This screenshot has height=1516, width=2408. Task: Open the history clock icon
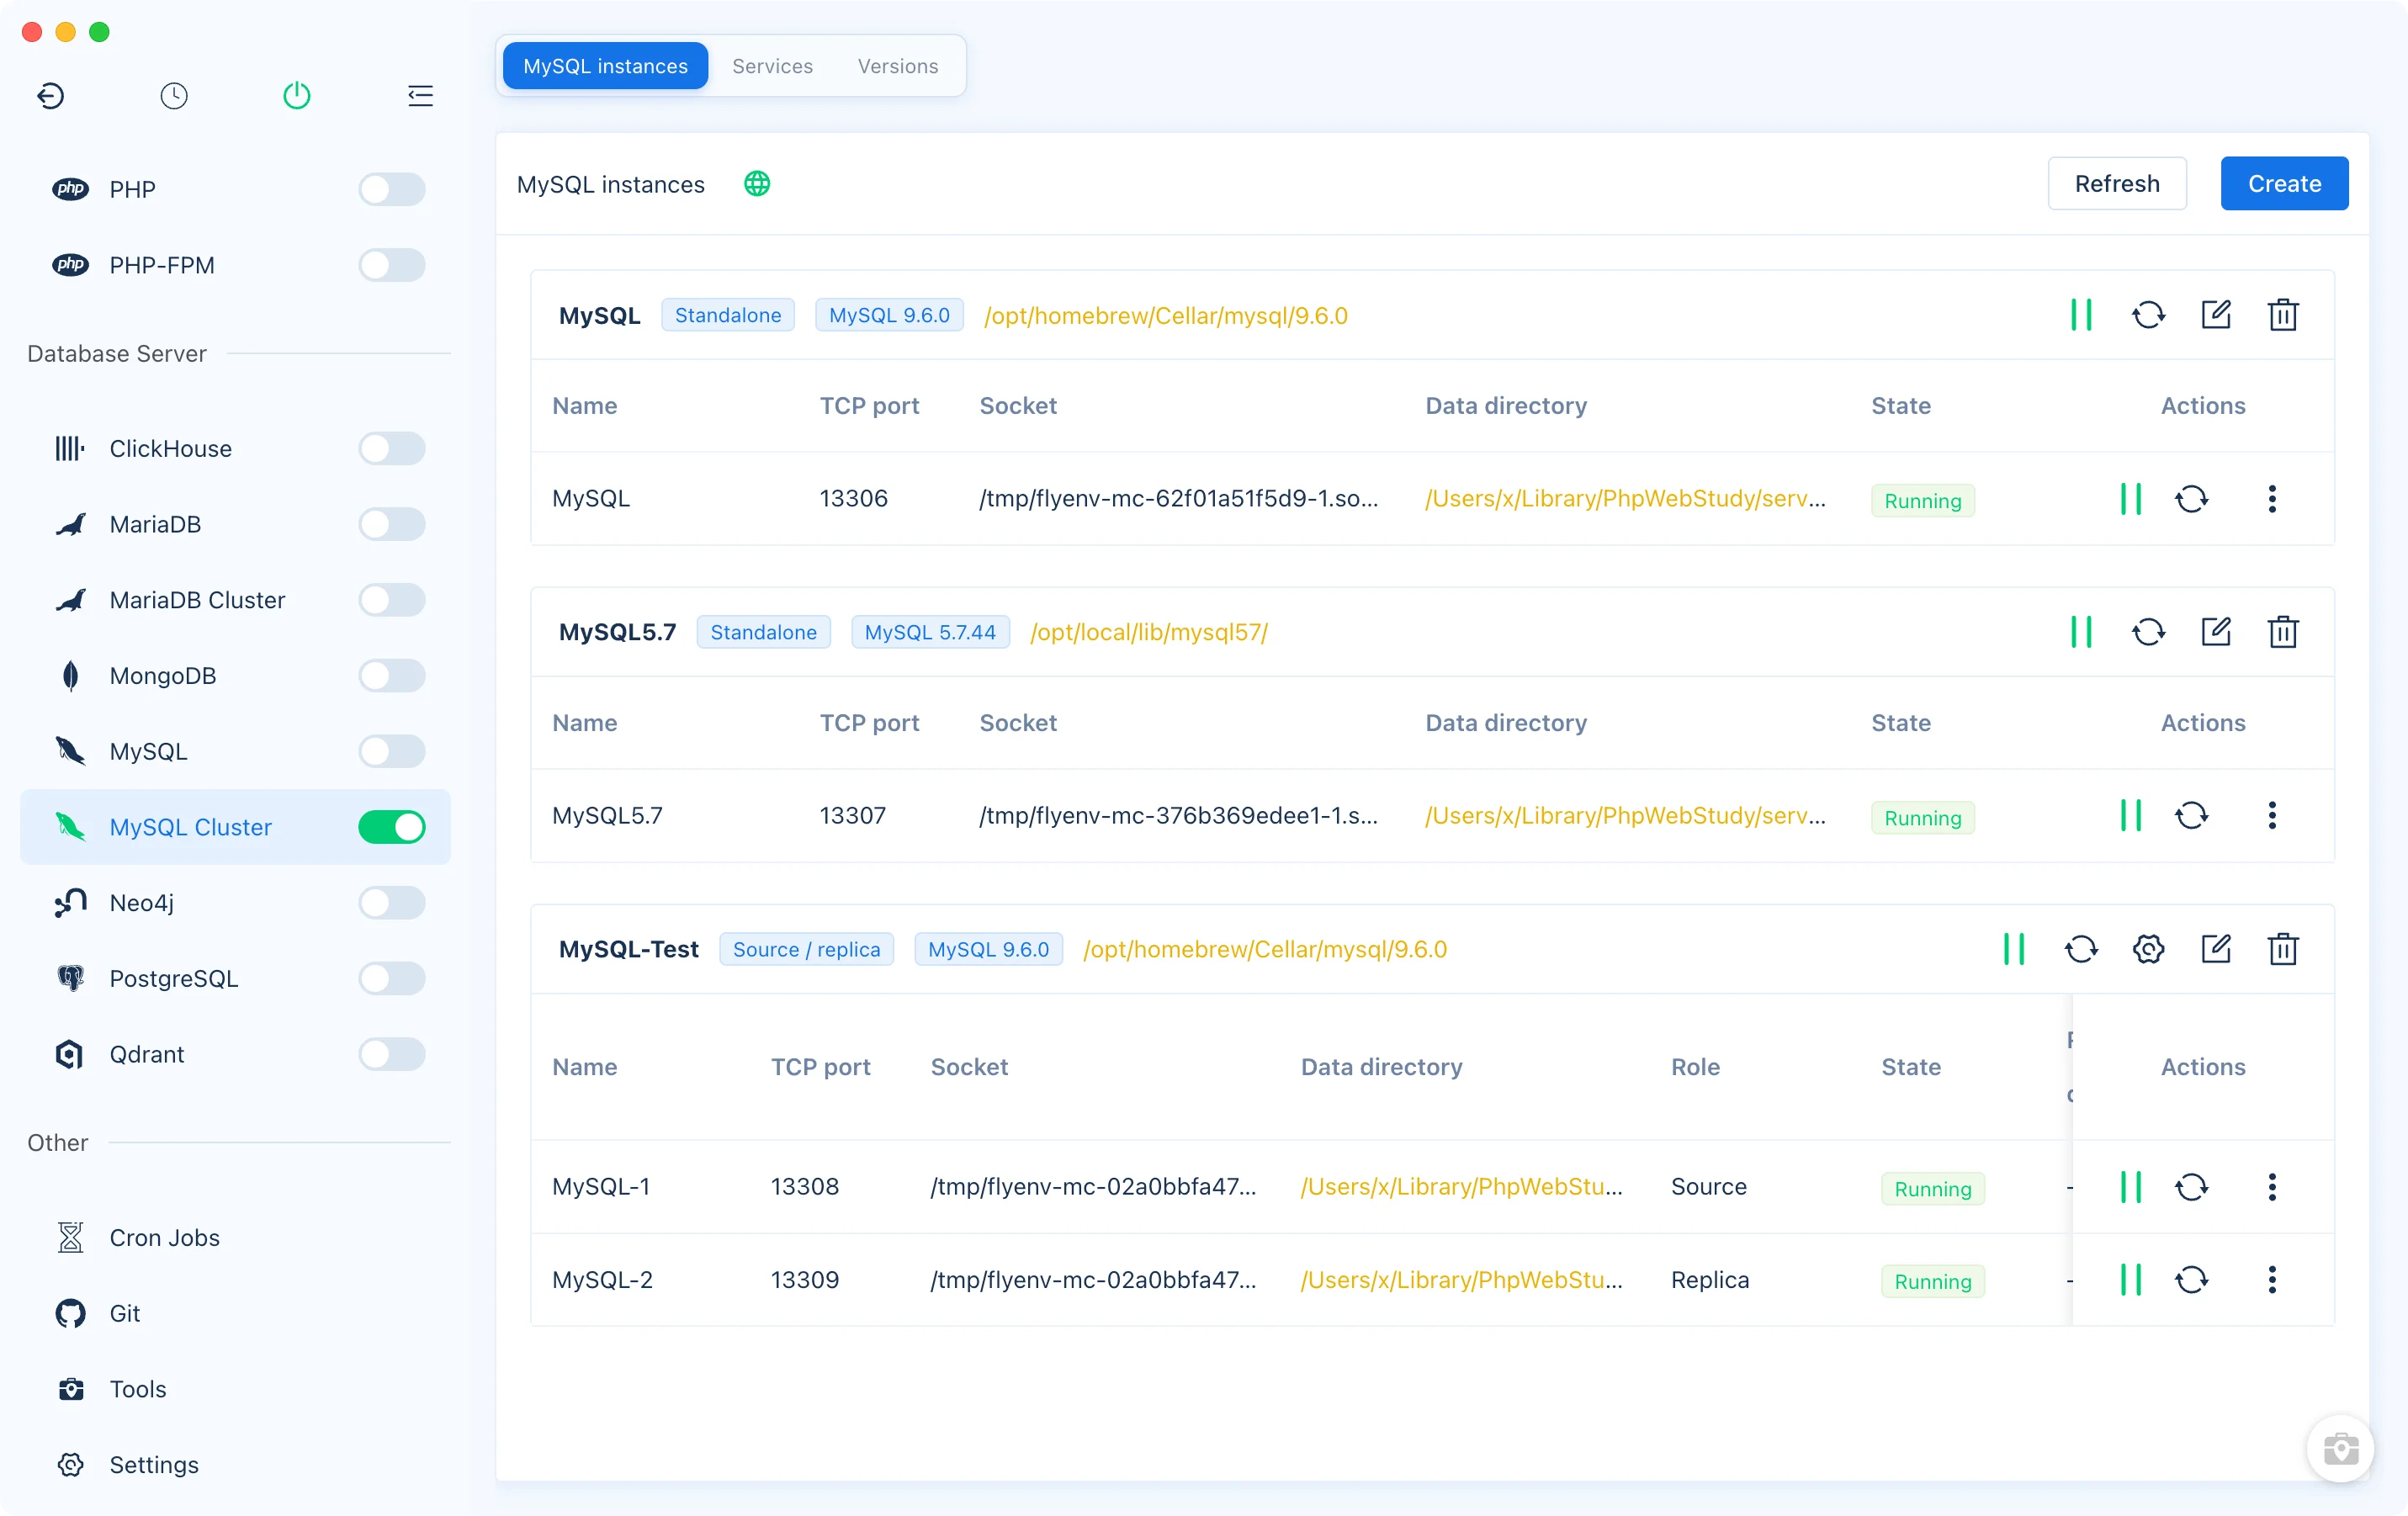click(x=174, y=96)
